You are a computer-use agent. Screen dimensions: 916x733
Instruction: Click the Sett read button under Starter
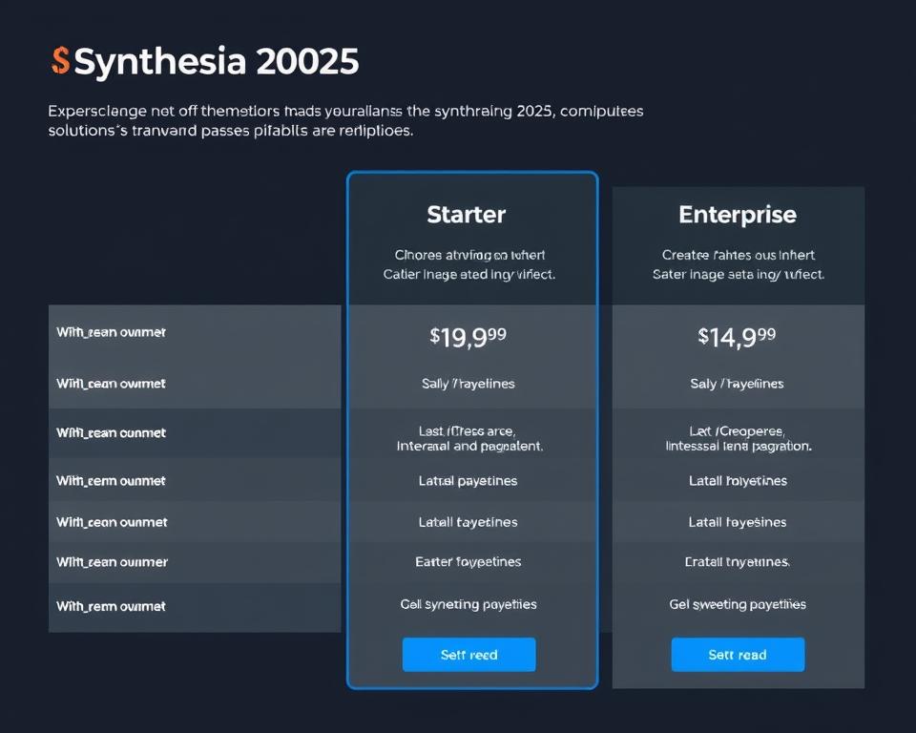[x=468, y=655]
